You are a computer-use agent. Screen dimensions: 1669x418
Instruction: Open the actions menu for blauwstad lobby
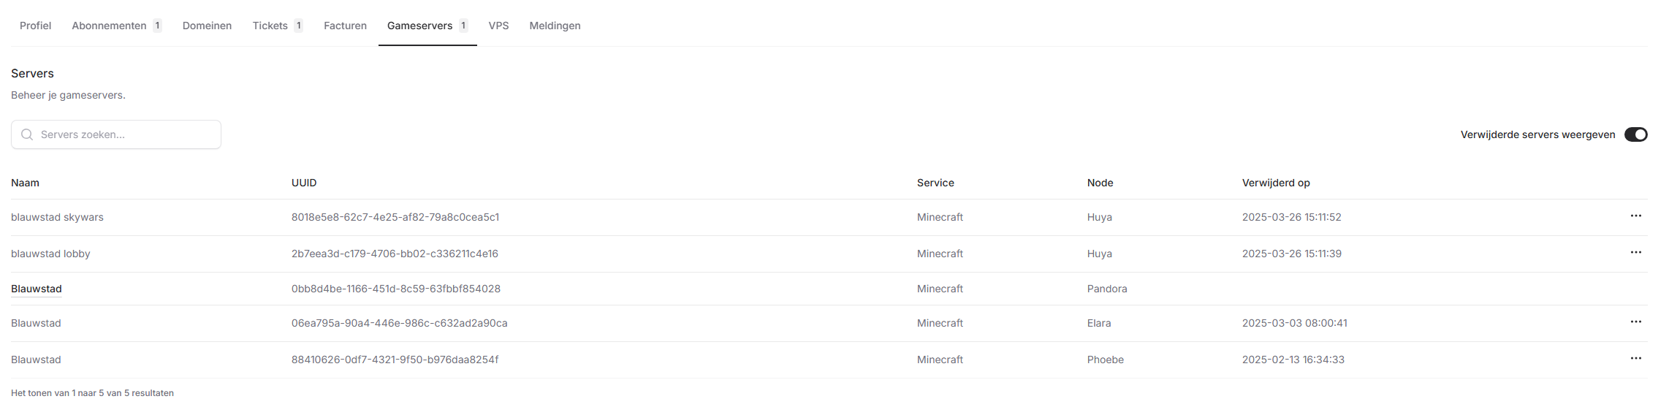(1635, 253)
